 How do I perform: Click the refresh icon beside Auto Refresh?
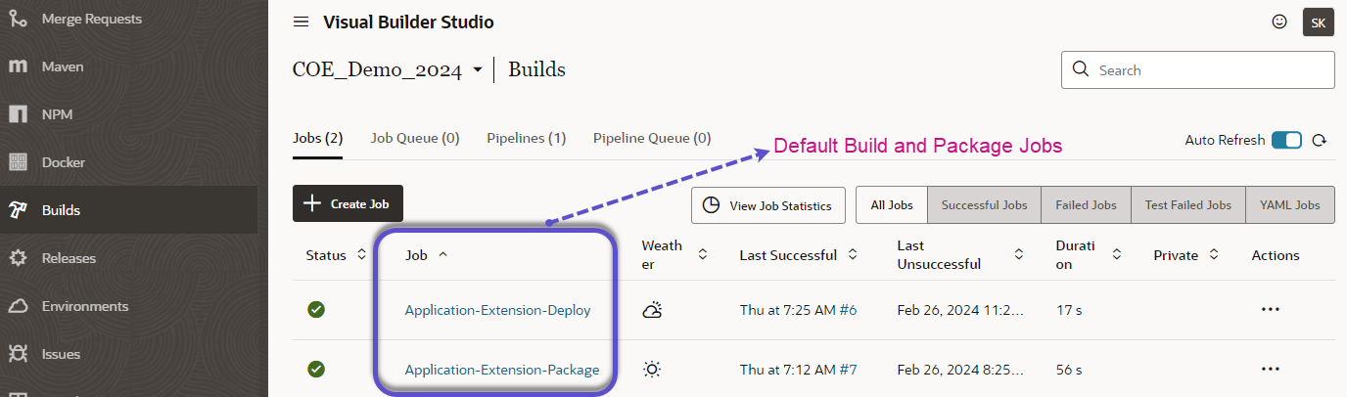(x=1319, y=141)
